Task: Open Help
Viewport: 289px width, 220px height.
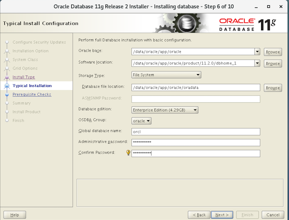Action: pyautogui.click(x=15, y=215)
